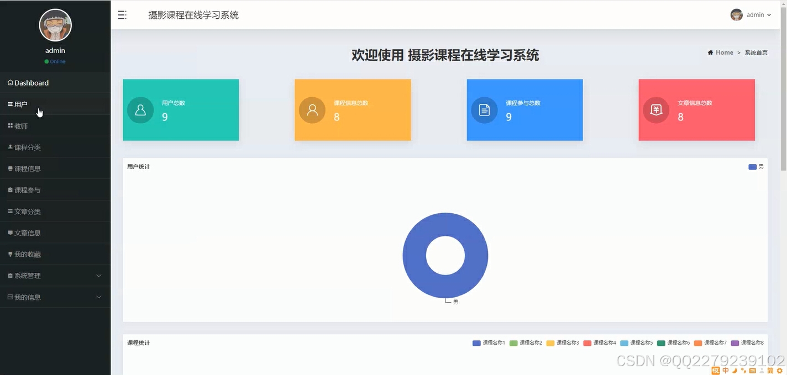The image size is (787, 375).
Task: Select the 课程分类 person icon in sidebar
Action: pos(10,147)
